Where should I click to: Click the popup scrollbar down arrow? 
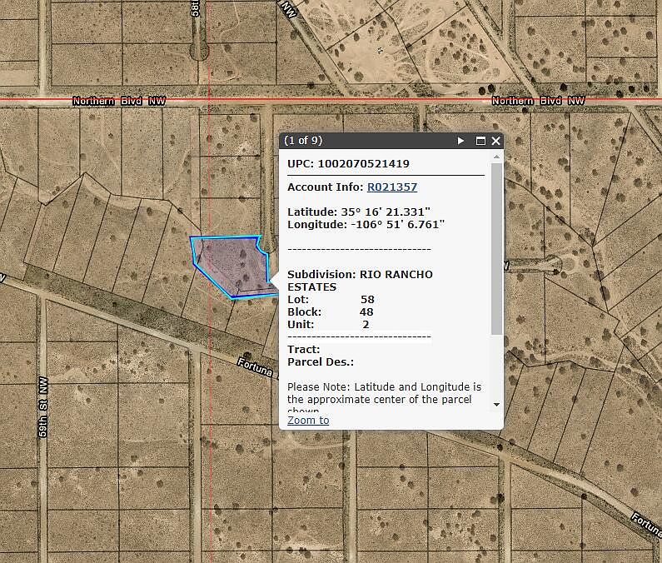pos(497,405)
